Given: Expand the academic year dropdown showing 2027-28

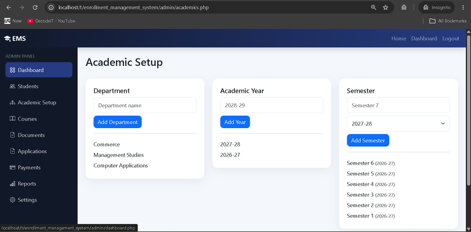Looking at the screenshot, I should [x=398, y=124].
